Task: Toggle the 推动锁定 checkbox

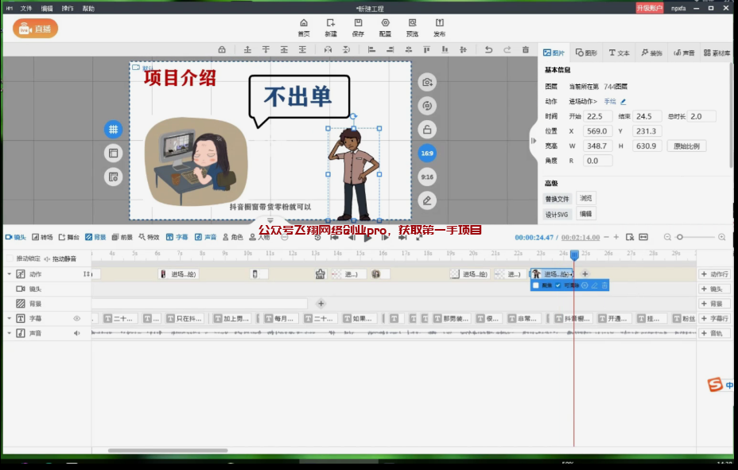Action: (x=10, y=258)
